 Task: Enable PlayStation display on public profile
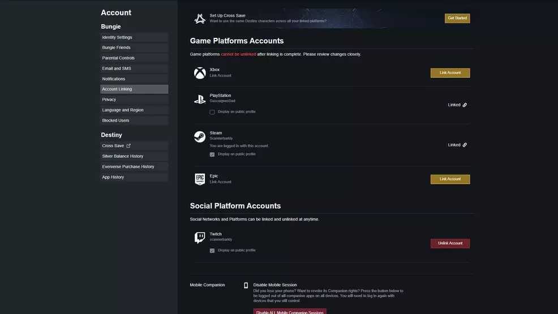click(x=212, y=112)
